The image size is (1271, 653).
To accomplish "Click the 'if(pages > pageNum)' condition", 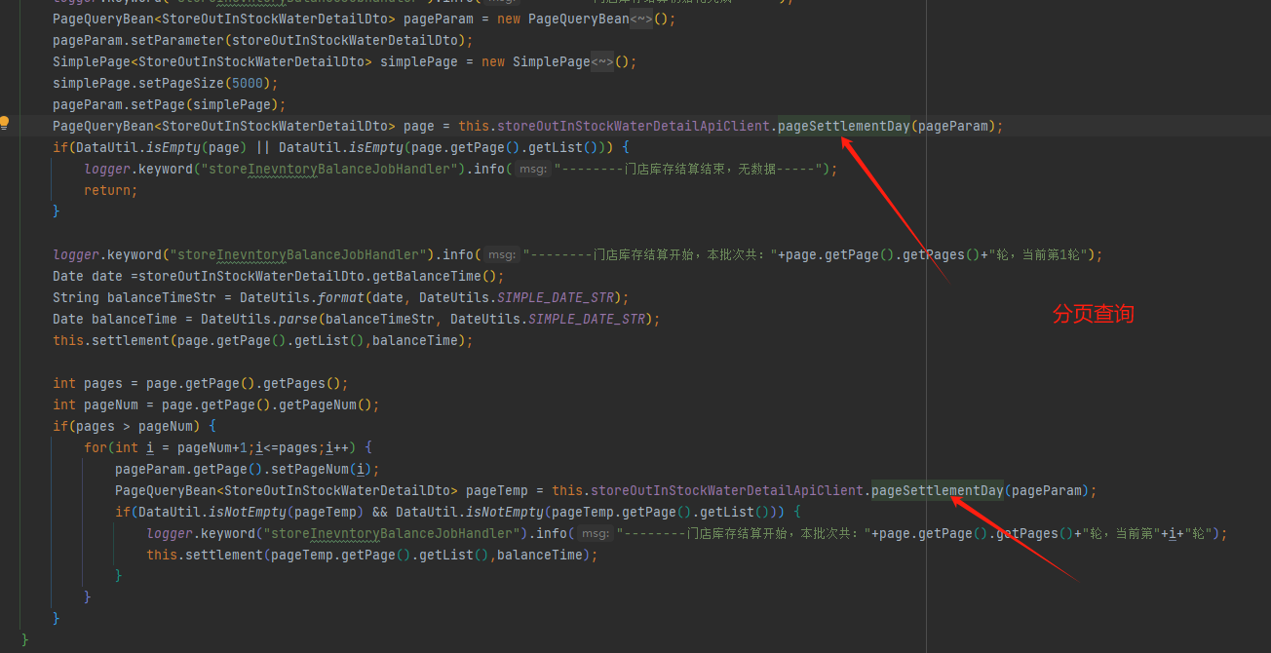I will [127, 426].
